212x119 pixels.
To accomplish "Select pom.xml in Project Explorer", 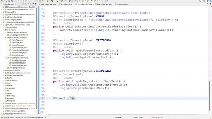I will pyautogui.click(x=10, y=98).
